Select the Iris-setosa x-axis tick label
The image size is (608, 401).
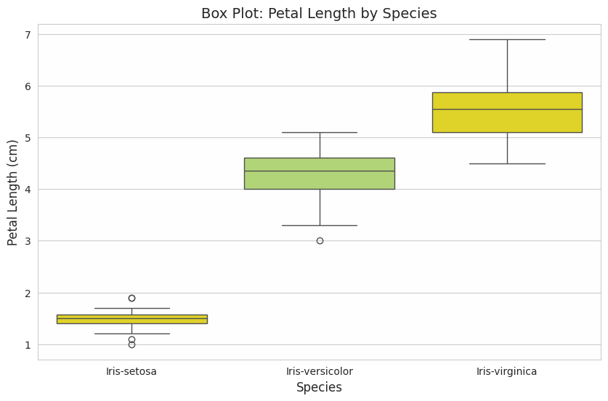(x=131, y=371)
